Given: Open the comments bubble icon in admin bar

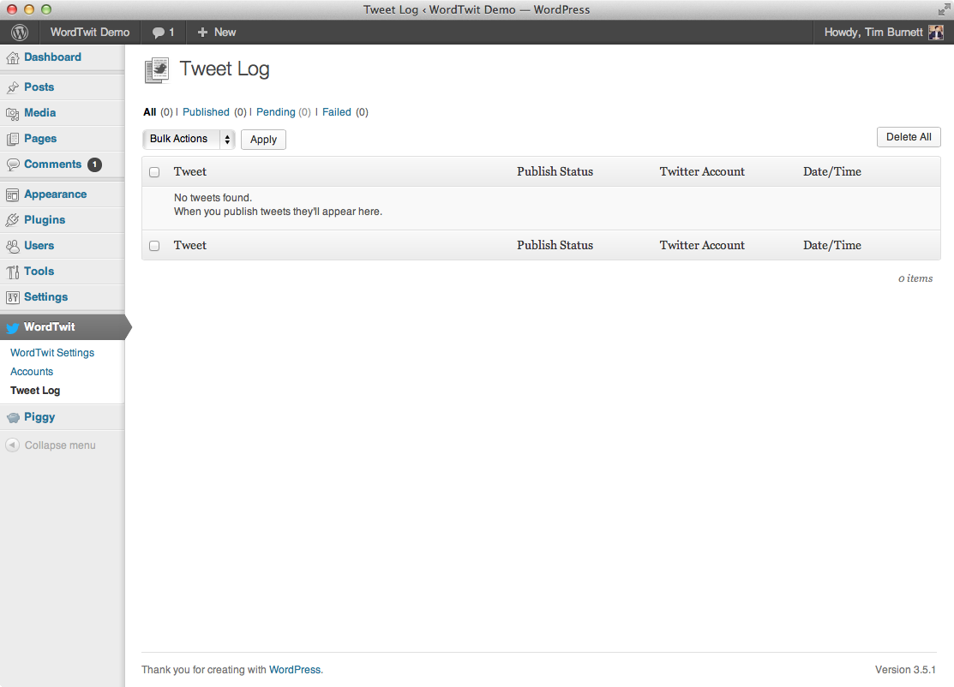Looking at the screenshot, I should pos(159,33).
